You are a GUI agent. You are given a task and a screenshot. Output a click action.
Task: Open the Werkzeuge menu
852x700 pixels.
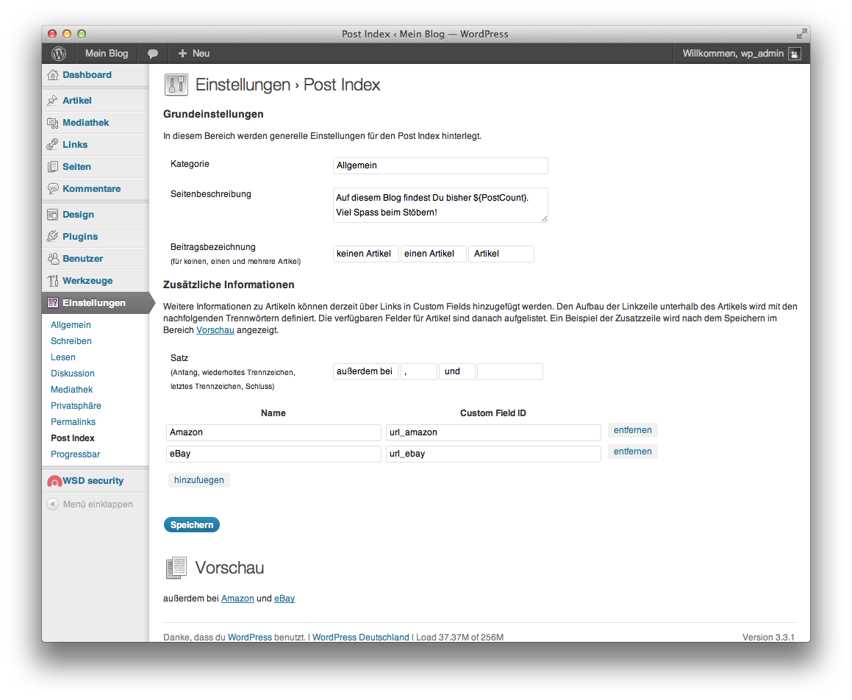pyautogui.click(x=87, y=280)
